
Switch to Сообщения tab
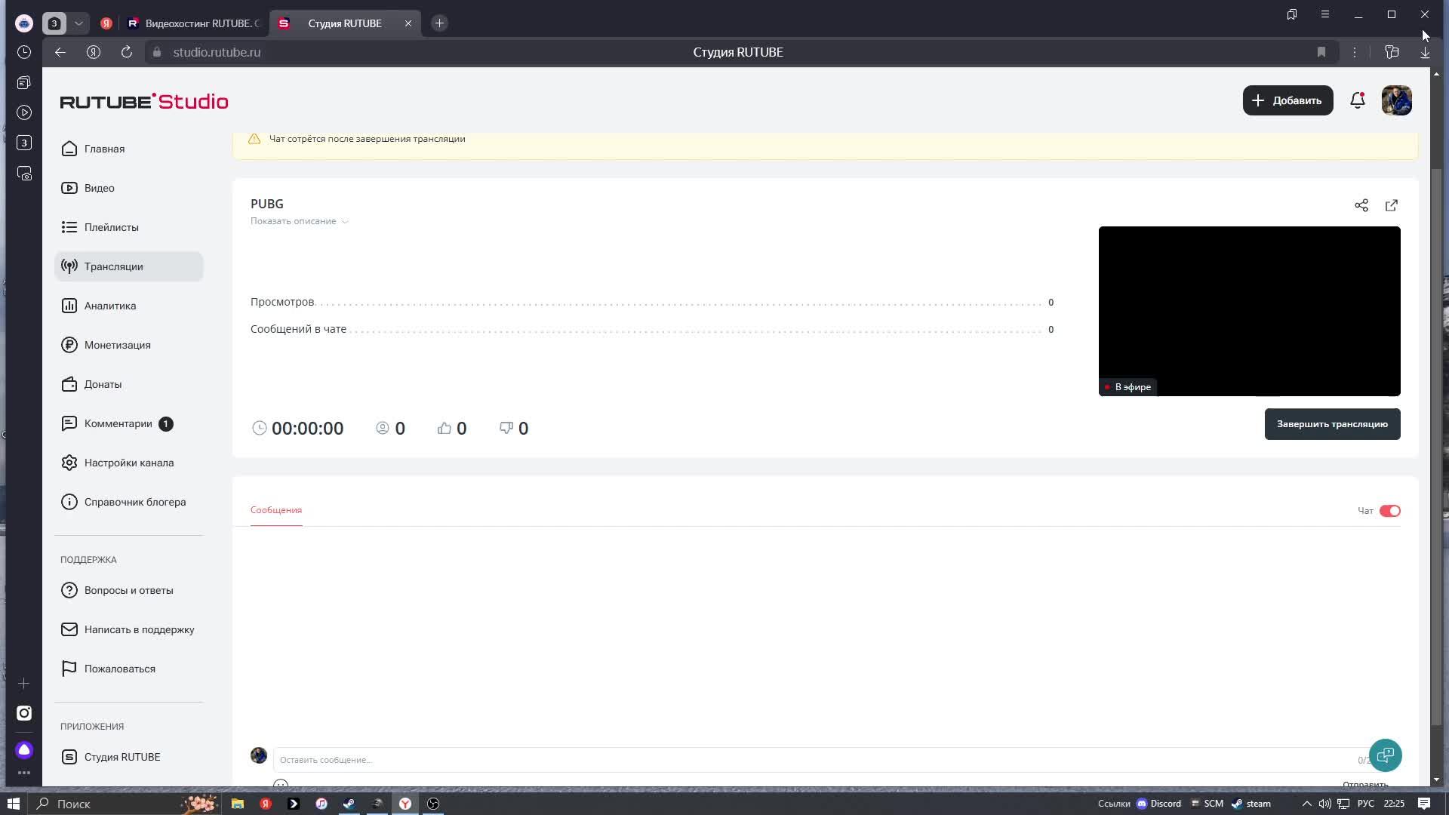pyautogui.click(x=275, y=510)
